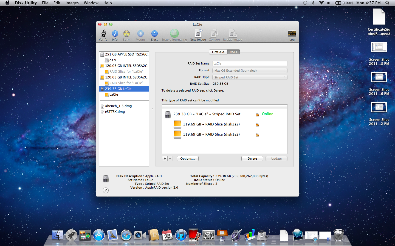Open the RAID Type dropdown

click(x=250, y=77)
